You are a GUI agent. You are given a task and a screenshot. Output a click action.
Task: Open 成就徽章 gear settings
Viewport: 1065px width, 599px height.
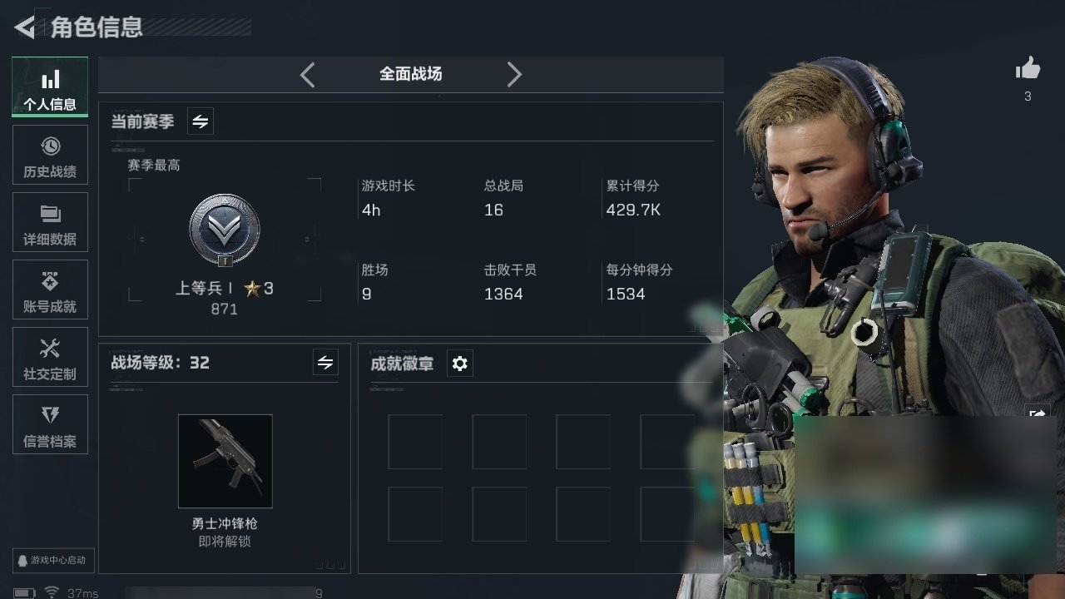click(459, 364)
